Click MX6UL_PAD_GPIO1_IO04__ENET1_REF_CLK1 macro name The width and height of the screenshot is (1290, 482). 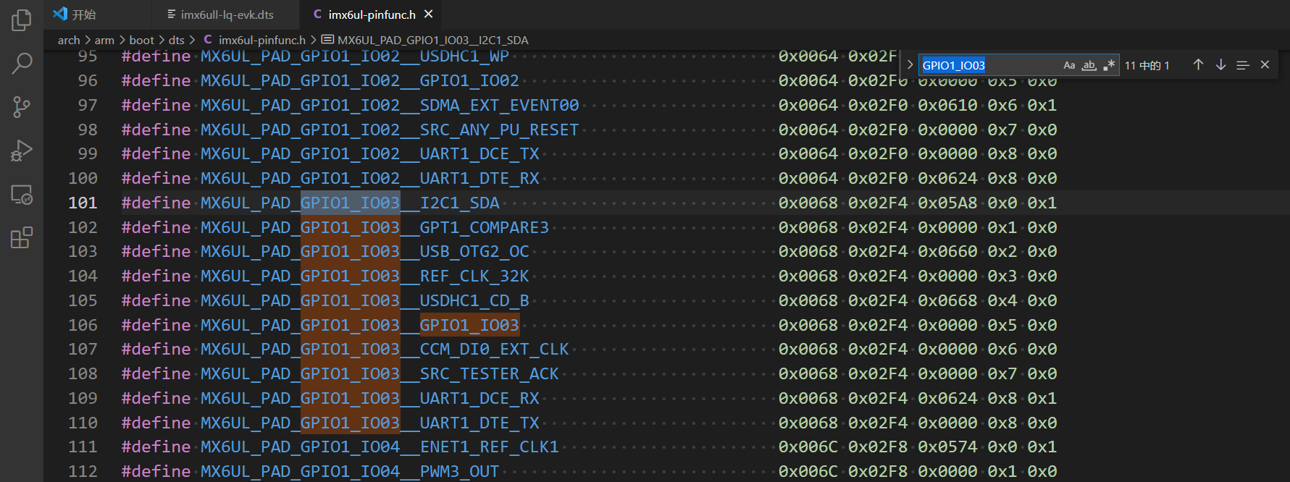380,447
